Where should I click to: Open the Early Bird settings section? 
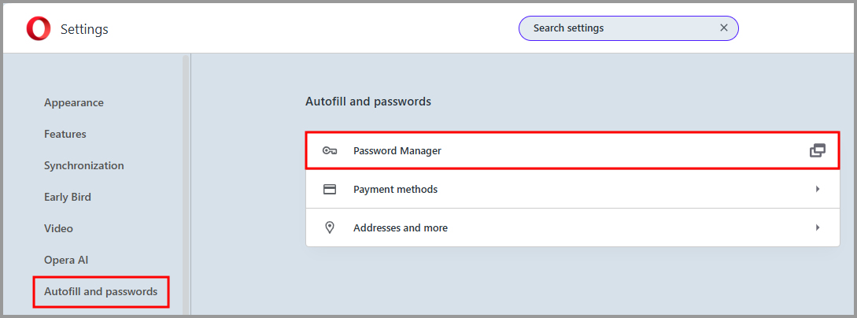click(68, 197)
